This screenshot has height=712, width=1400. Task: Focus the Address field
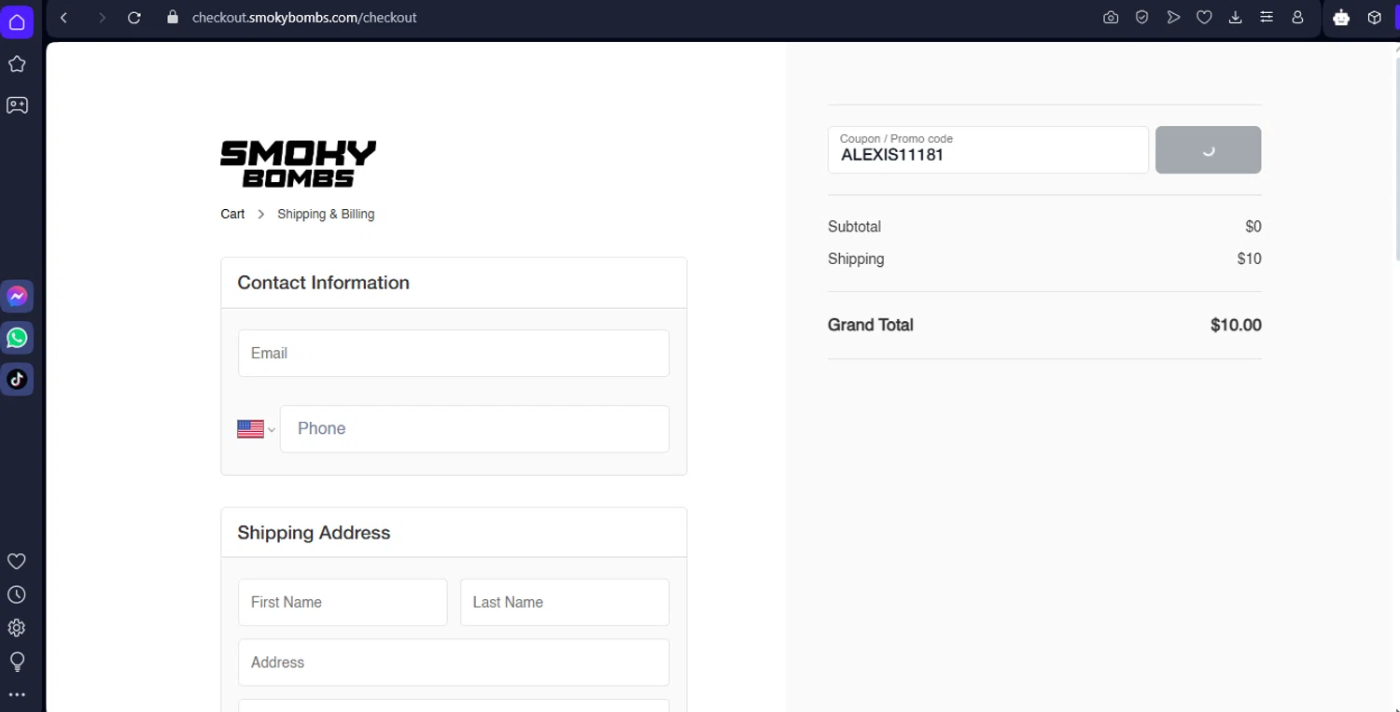pyautogui.click(x=454, y=663)
